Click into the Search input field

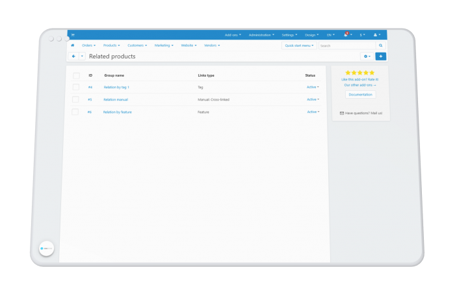[347, 45]
